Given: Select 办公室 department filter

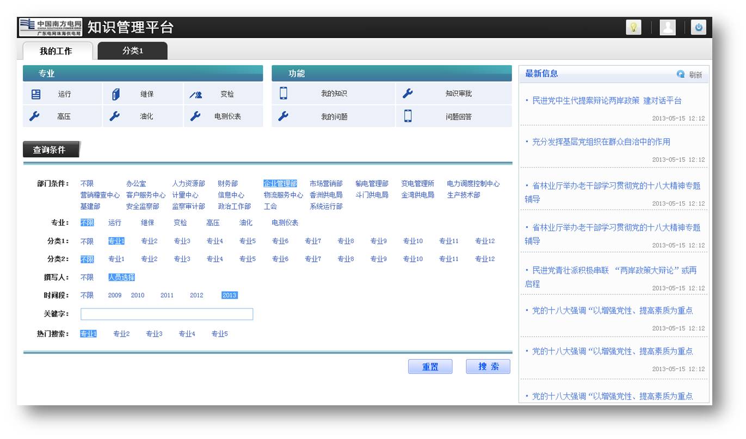Looking at the screenshot, I should tap(136, 184).
